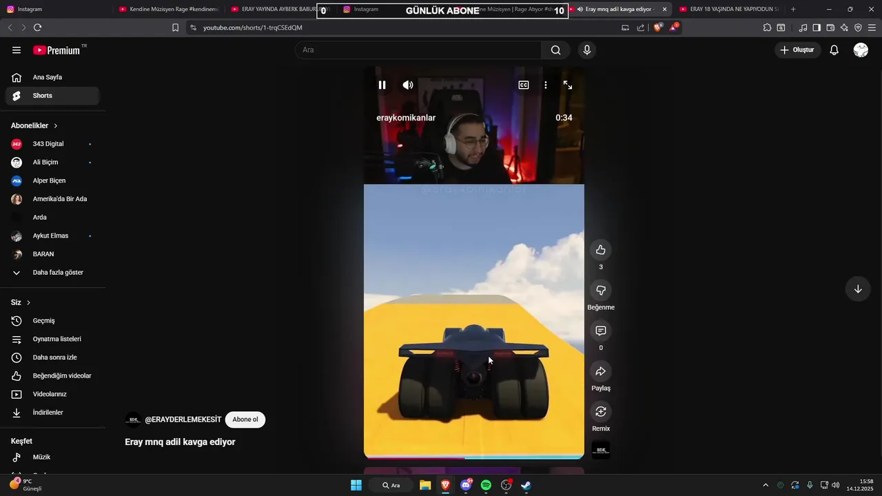The image size is (882, 496).
Task: Open @ERAYDERLEMEKESİT channel link
Action: click(183, 420)
